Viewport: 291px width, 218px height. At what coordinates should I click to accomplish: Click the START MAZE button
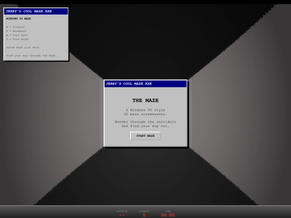[x=145, y=136]
